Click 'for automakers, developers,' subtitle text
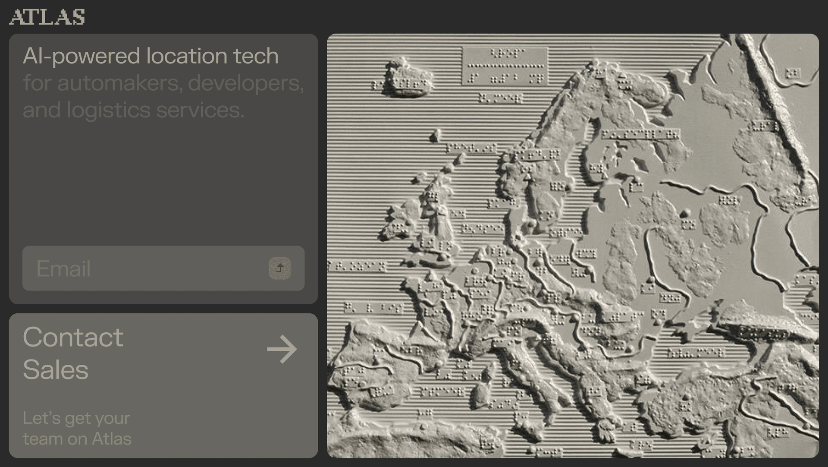Image resolution: width=828 pixels, height=467 pixels. tap(163, 83)
